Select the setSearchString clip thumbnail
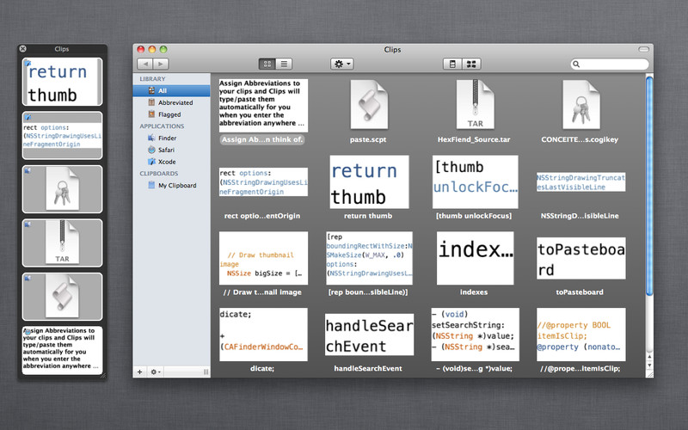This screenshot has width=688, height=430. coord(476,335)
